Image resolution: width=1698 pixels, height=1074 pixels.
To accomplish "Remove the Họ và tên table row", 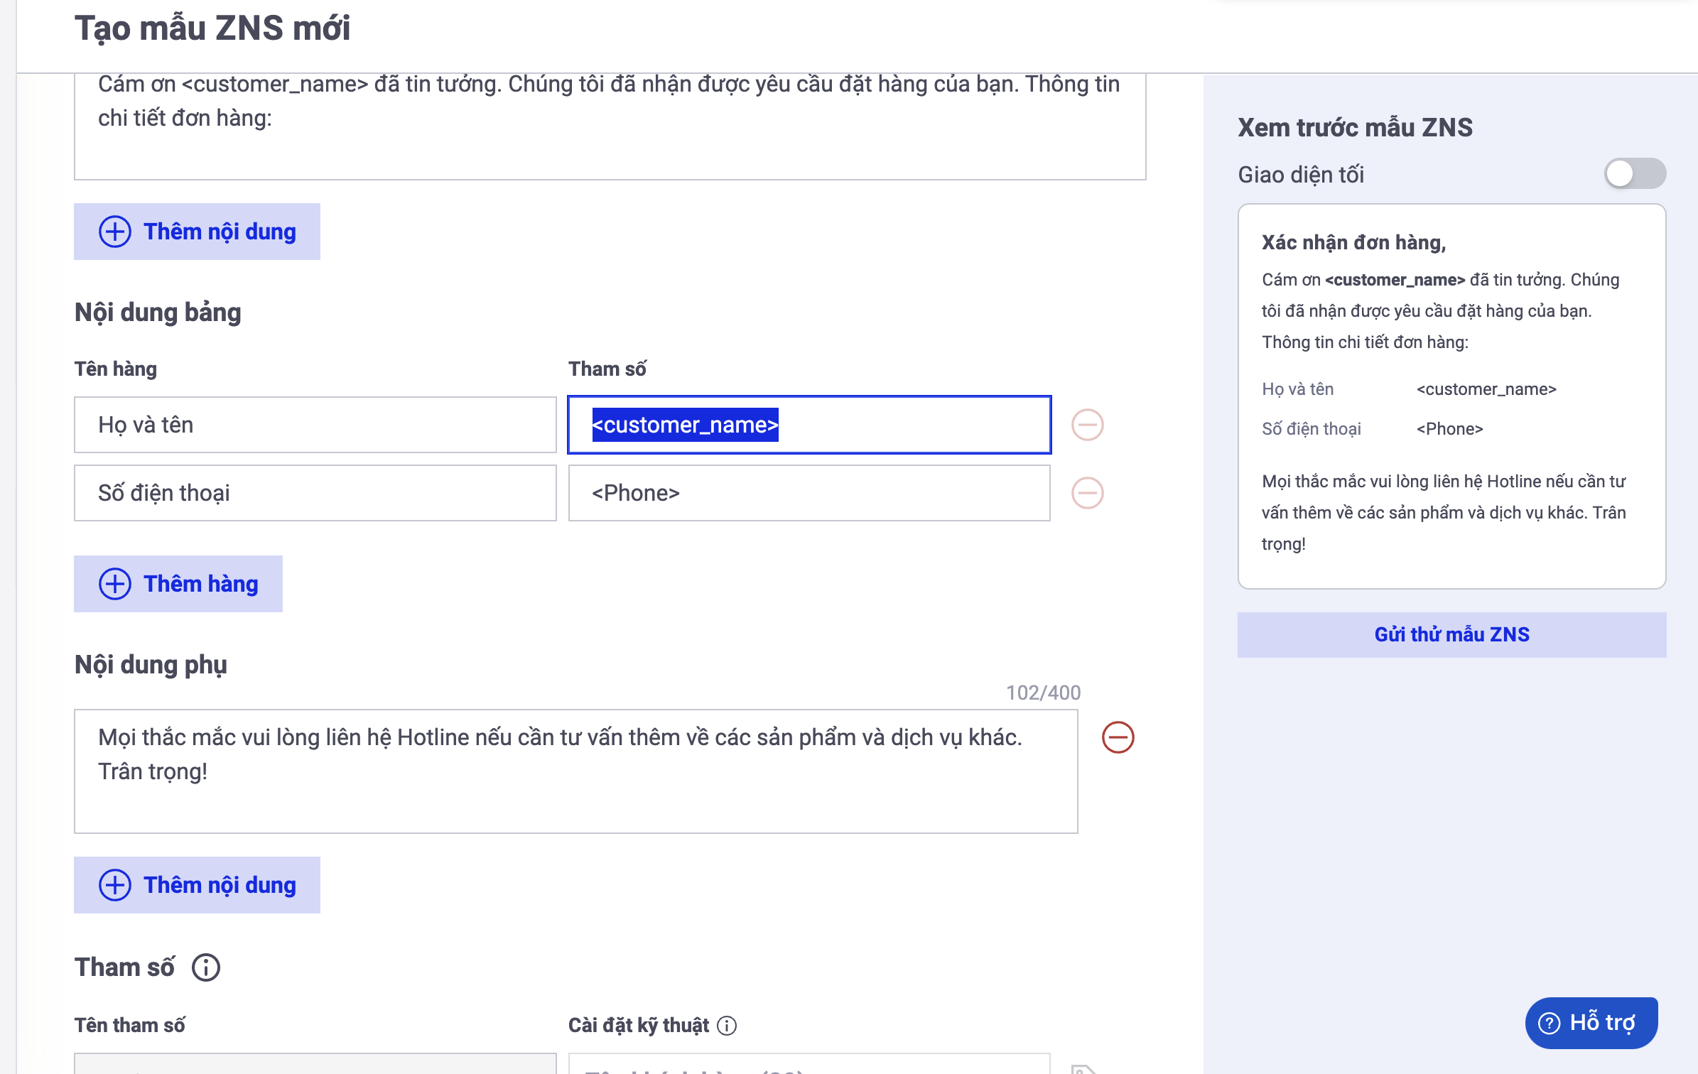I will pos(1087,425).
